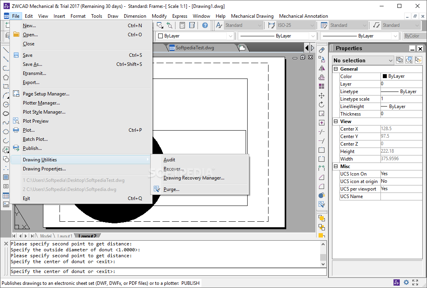Close the command line panel with X
This screenshot has height=288, width=427.
(x=6, y=244)
